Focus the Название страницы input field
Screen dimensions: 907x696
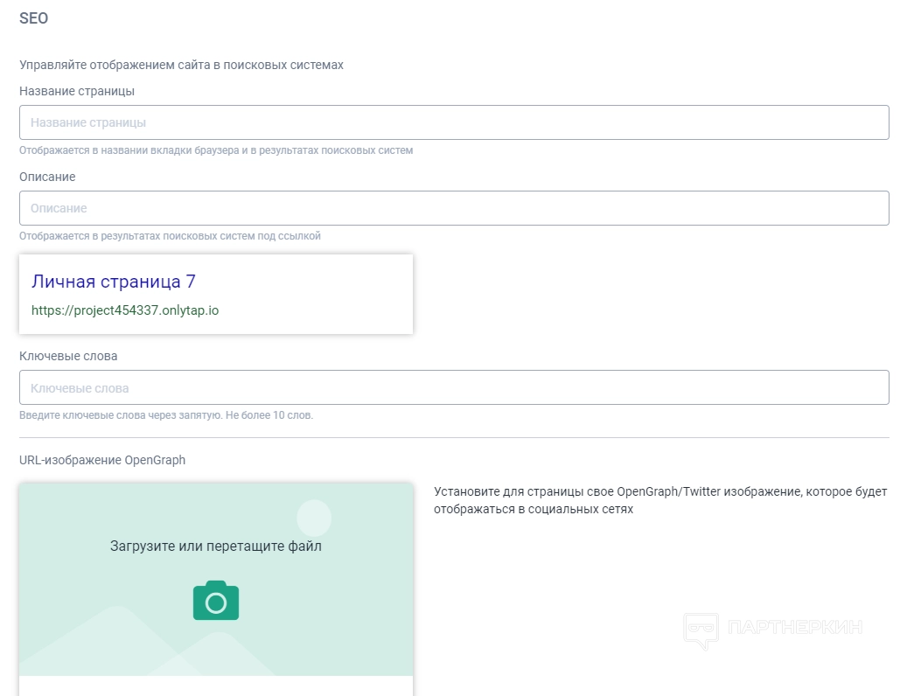coord(454,122)
